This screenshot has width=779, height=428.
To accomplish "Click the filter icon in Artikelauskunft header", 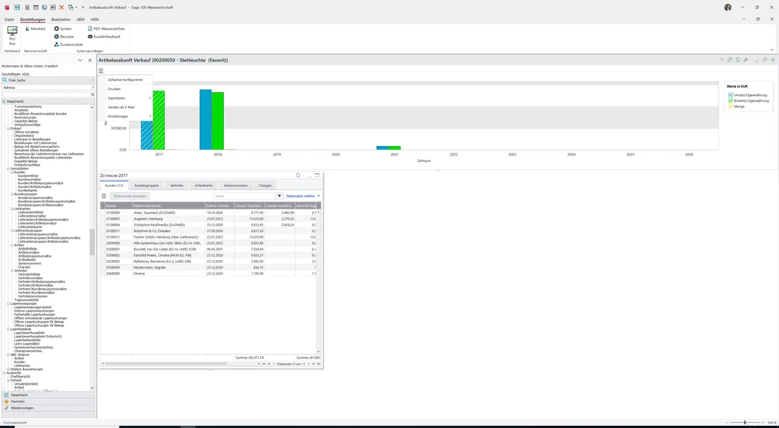I will pos(721,60).
